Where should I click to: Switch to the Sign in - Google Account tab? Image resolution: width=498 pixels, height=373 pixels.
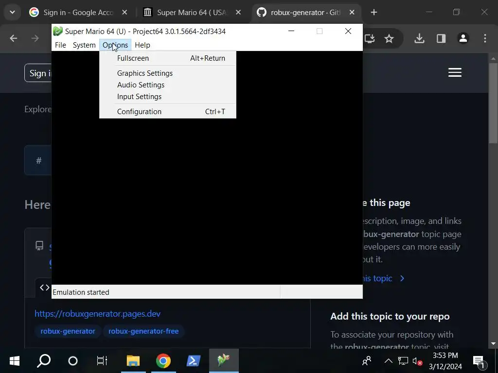[x=78, y=12]
